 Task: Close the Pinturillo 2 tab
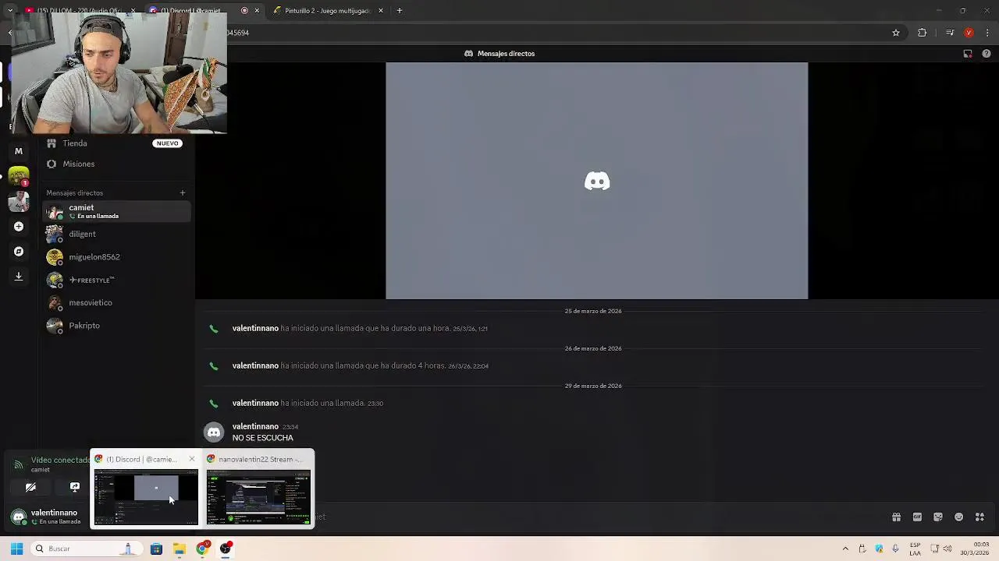tap(381, 11)
